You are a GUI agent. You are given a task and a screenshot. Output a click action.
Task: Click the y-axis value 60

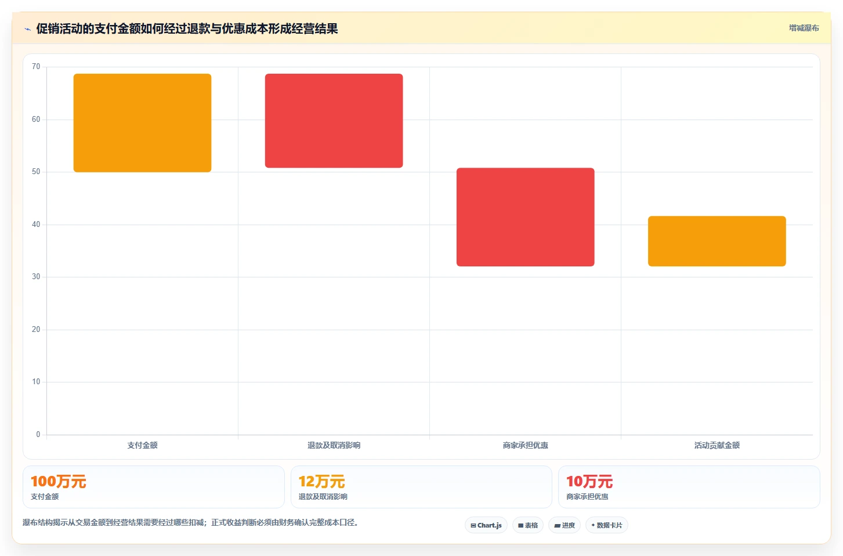(36, 120)
